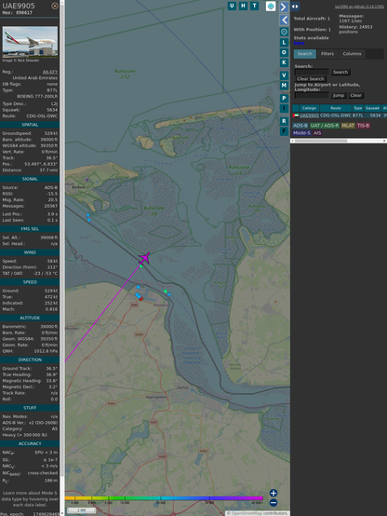This screenshot has height=516, width=387.
Task: Toggle the M map button
Action: 284,86
